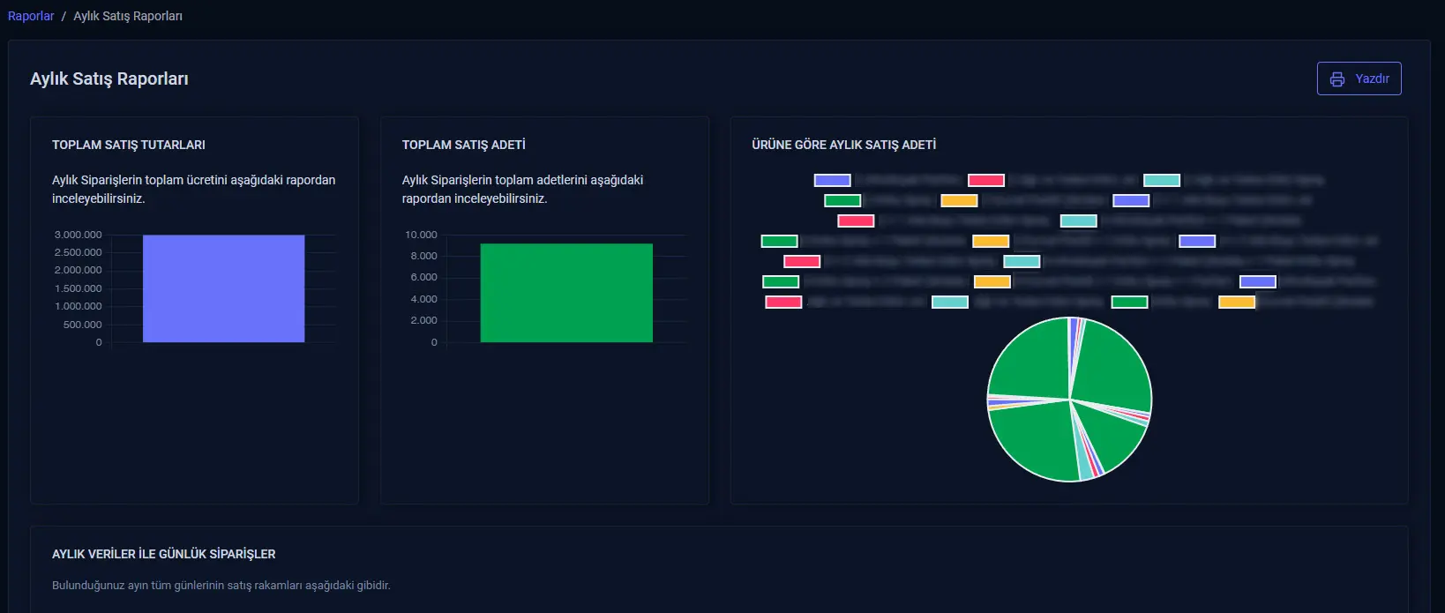Hide dataset via orange swatch in second legend row
This screenshot has height=613, width=1445.
(x=959, y=200)
